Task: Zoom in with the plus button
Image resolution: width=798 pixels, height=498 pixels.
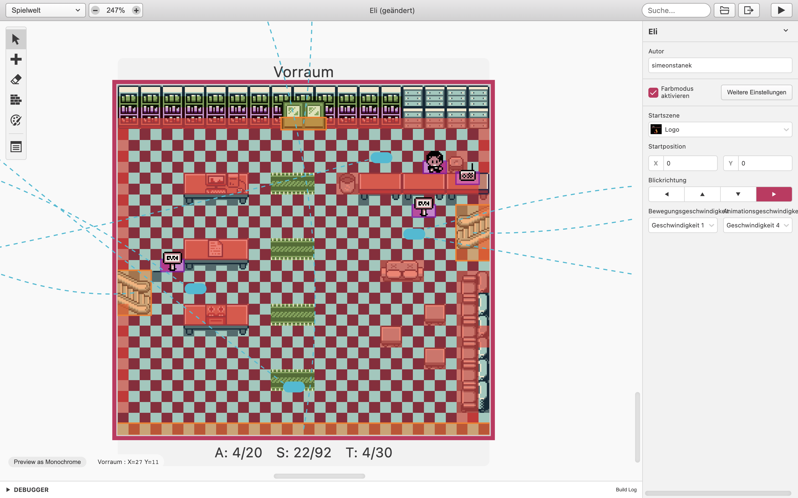Action: (136, 10)
